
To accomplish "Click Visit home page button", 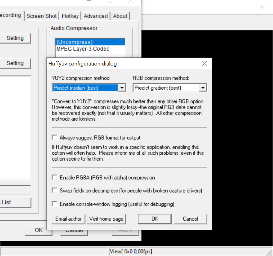I will click(x=106, y=219).
